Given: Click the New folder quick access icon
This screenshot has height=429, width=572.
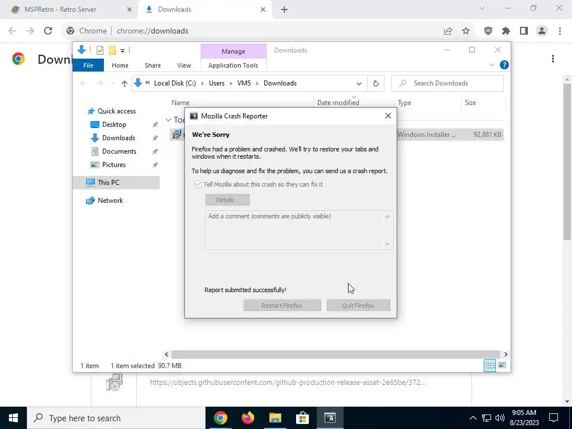Looking at the screenshot, I should tap(112, 50).
